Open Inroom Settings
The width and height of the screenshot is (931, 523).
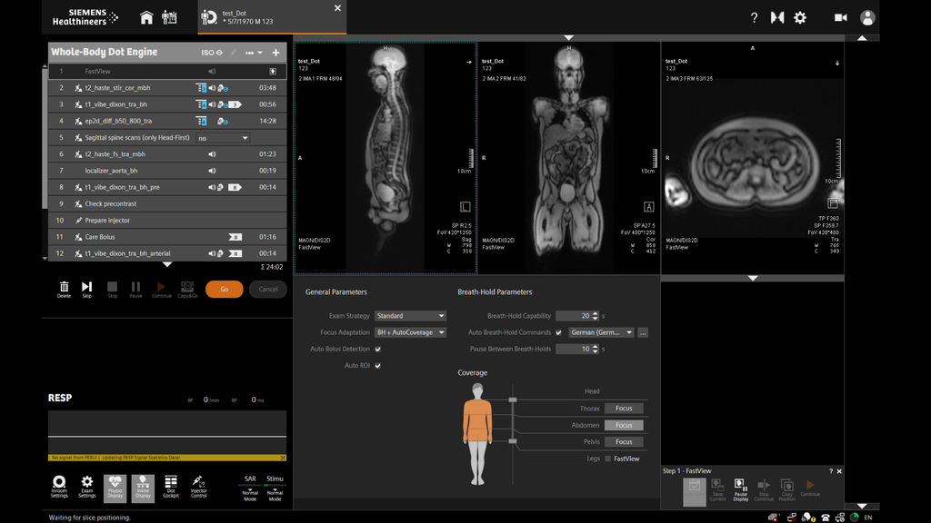59,486
